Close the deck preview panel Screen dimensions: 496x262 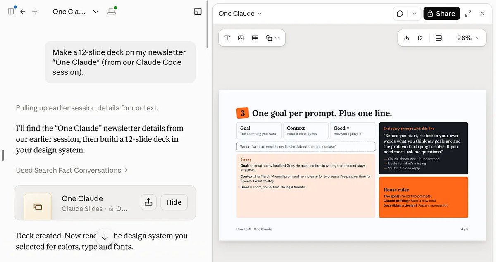(482, 14)
